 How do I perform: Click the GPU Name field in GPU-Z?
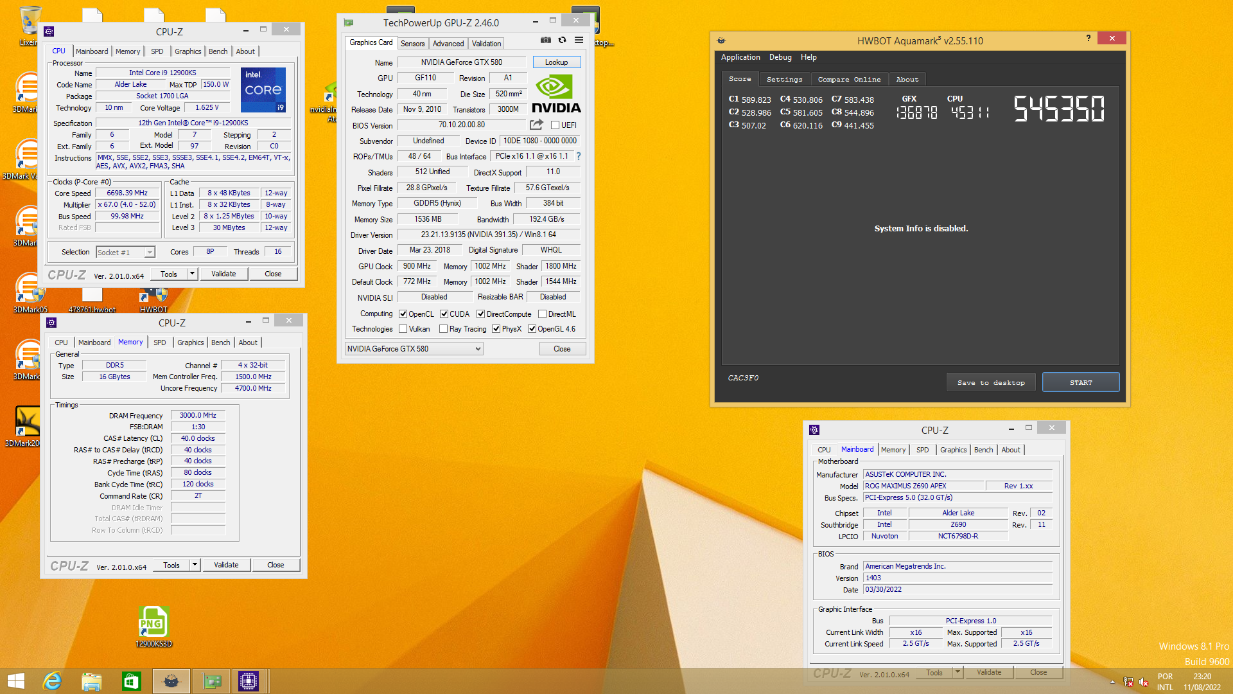(x=462, y=62)
